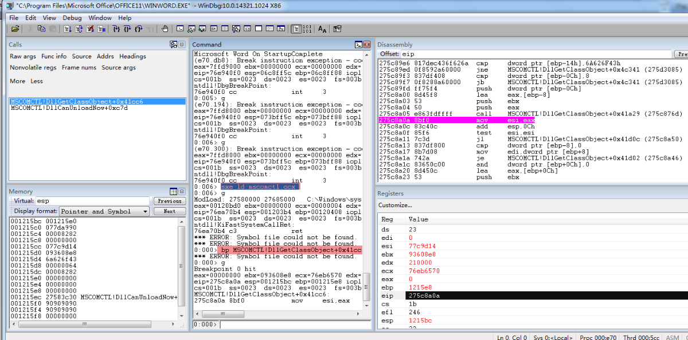Open the Command Browser via toolbar icon
This screenshot has height=340, width=688.
[281, 29]
